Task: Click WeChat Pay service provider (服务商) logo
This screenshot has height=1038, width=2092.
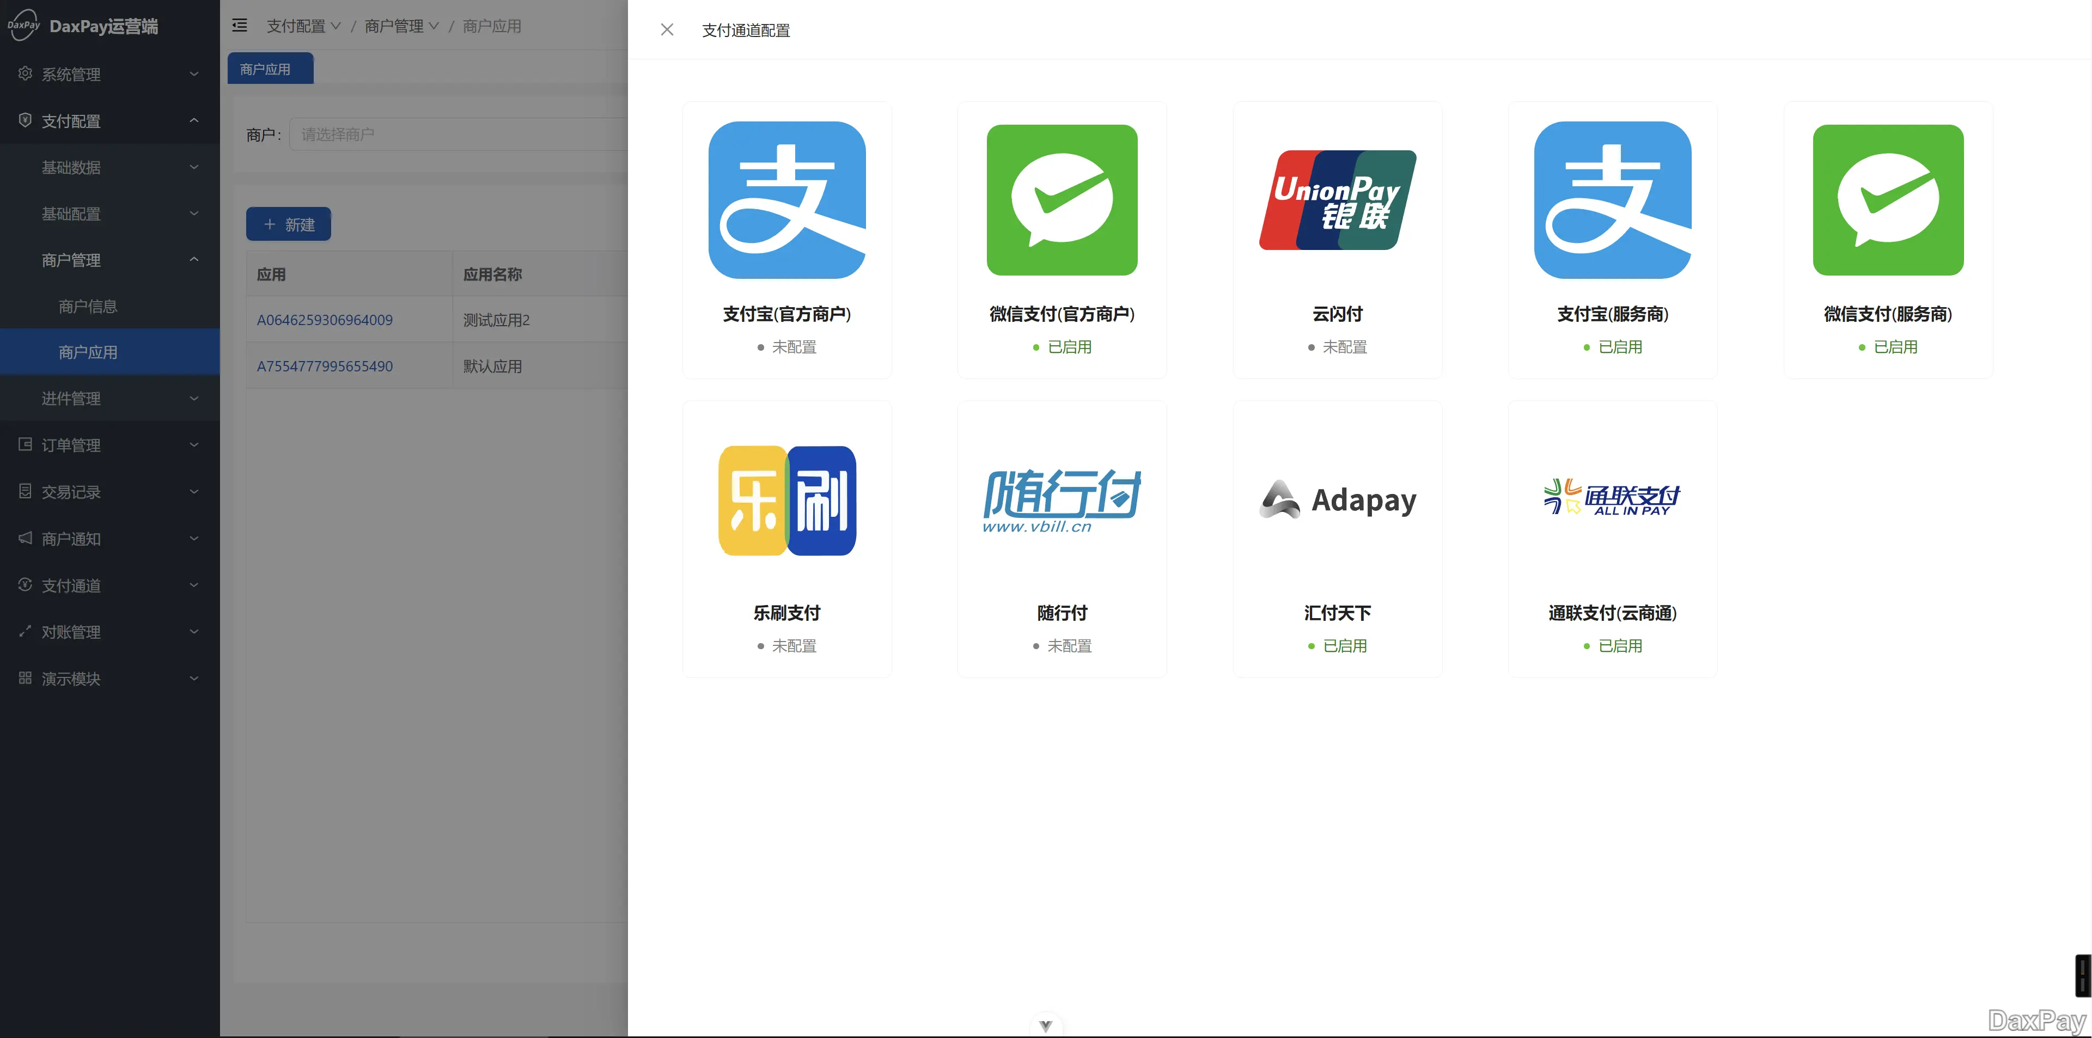Action: pos(1887,200)
